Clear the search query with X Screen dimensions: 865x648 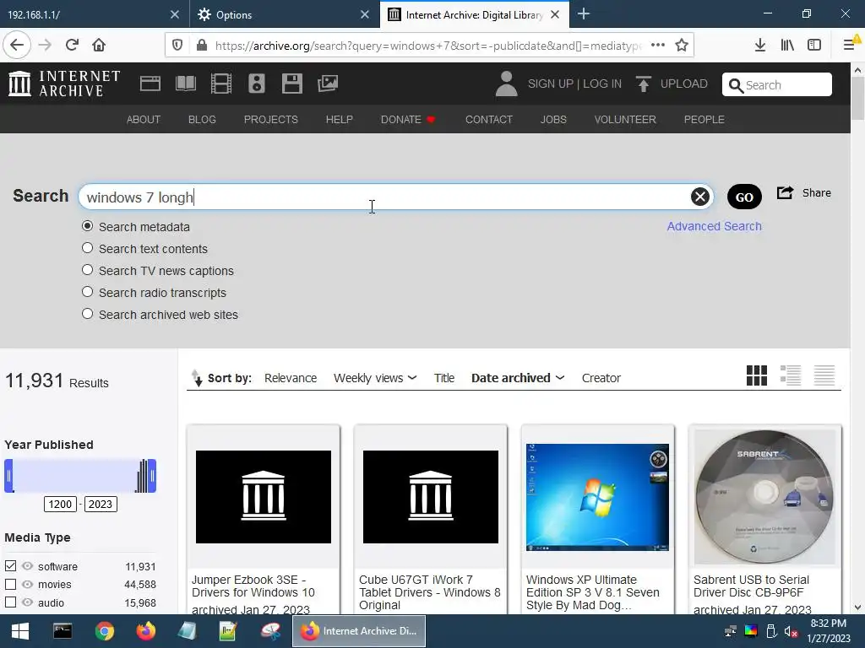tap(700, 197)
